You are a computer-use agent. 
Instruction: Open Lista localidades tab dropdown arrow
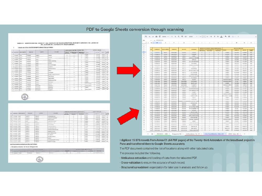point(225,134)
